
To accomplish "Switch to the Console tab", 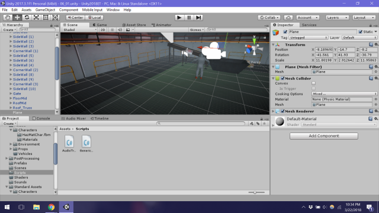I will (x=41, y=118).
